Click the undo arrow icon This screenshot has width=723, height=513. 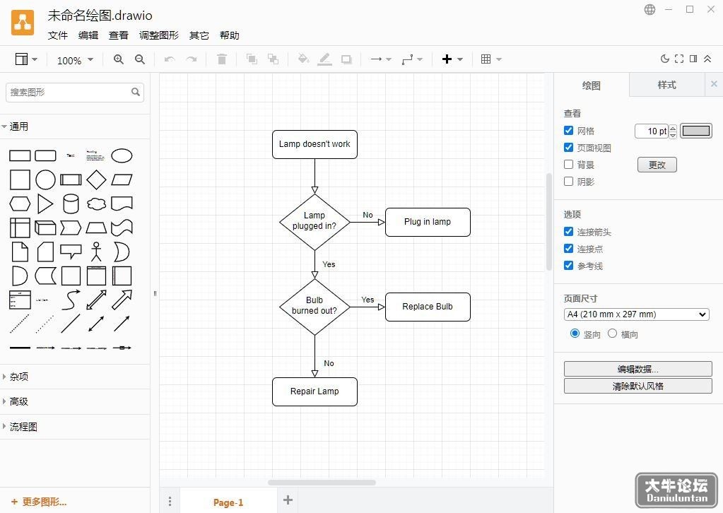tap(170, 59)
